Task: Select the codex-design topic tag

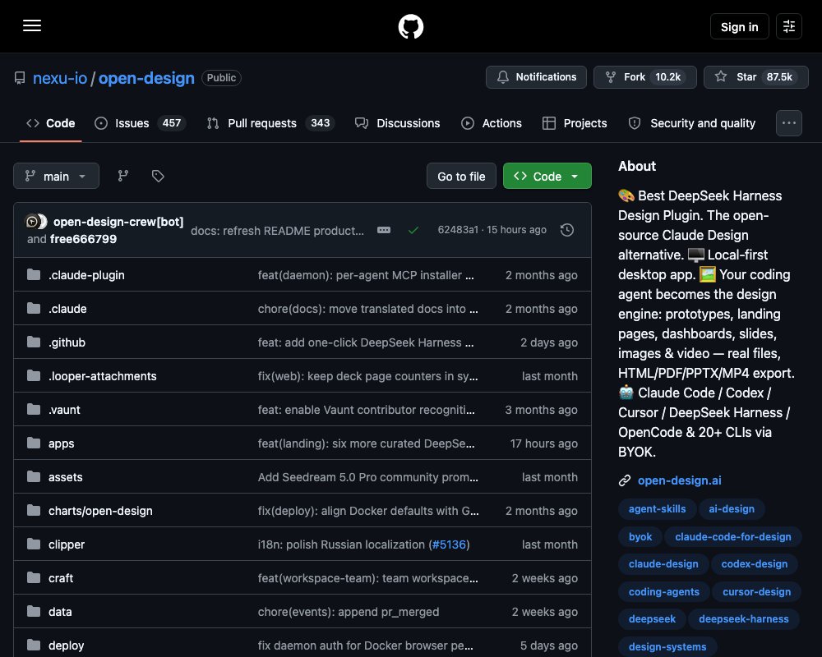Action: point(755,564)
